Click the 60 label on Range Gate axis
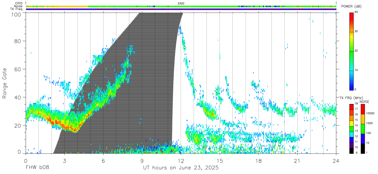378x174 pixels. click(x=18, y=69)
